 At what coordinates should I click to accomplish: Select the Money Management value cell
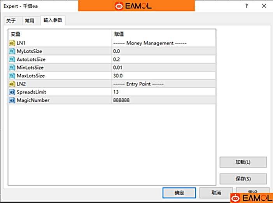tap(163, 43)
